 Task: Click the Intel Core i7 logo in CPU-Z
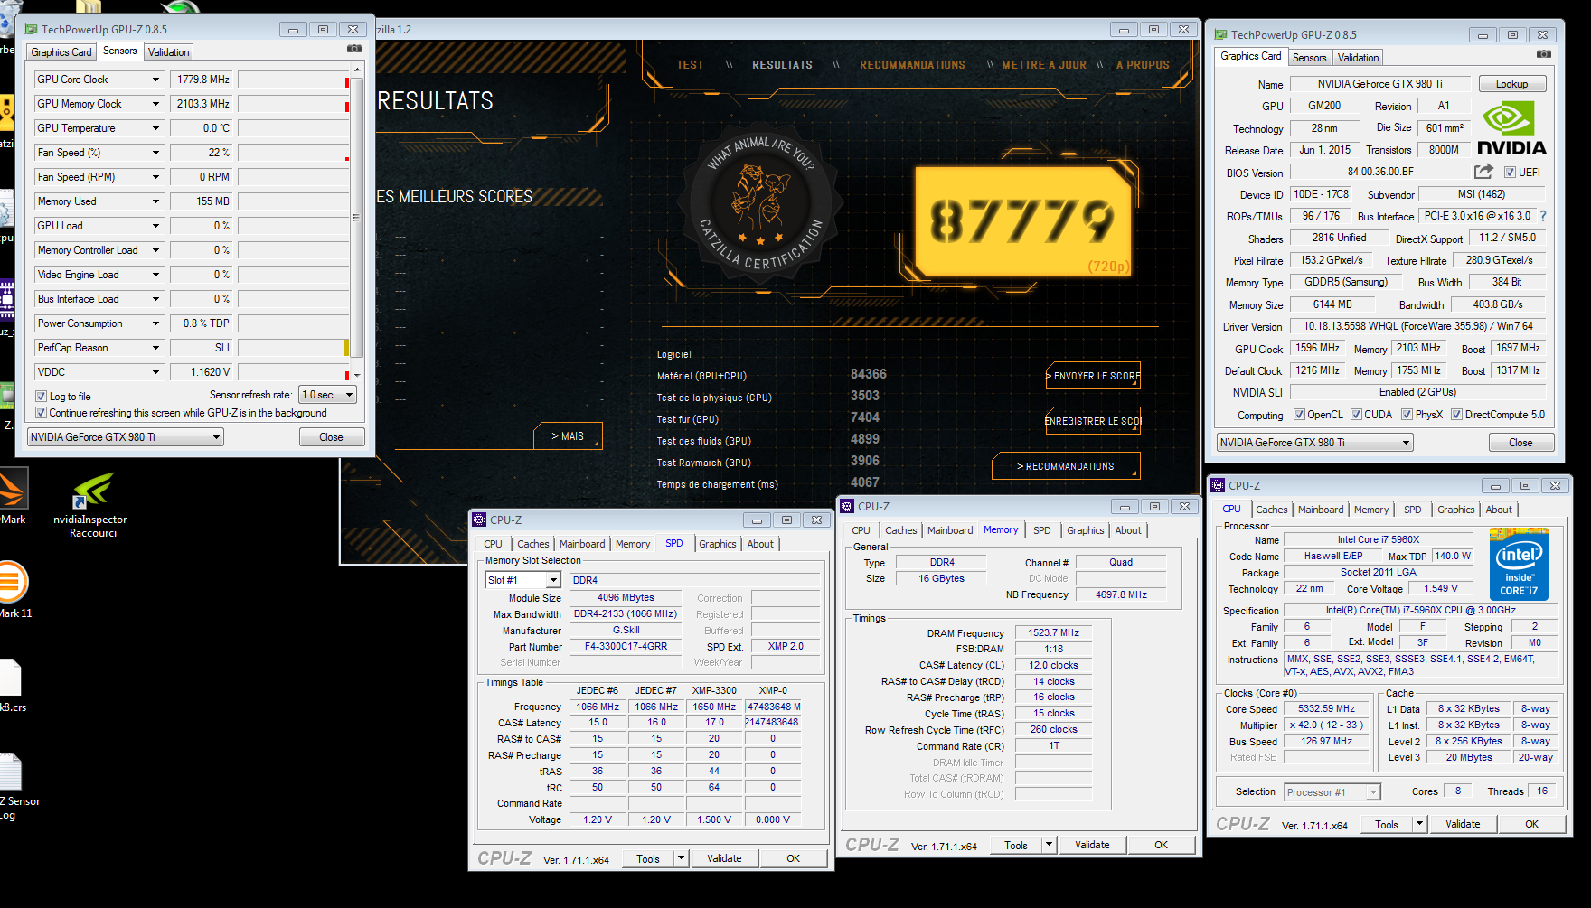coord(1519,565)
